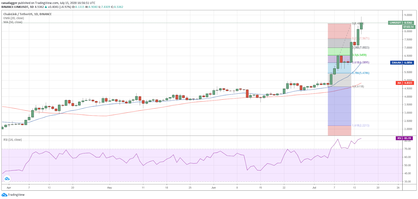Select the MA 4.8323 axis label
Screen dimensions: 418x199
[405, 83]
